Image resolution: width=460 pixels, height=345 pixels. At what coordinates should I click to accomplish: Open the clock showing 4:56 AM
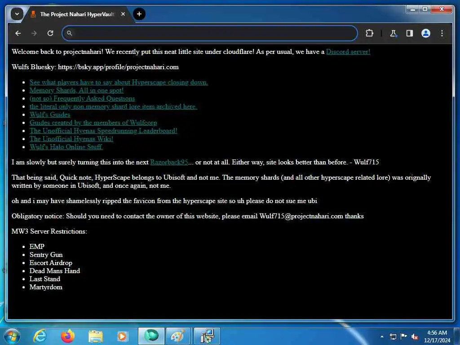(437, 336)
